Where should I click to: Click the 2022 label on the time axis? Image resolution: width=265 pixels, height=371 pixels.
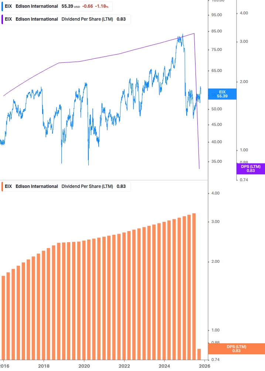124,366
